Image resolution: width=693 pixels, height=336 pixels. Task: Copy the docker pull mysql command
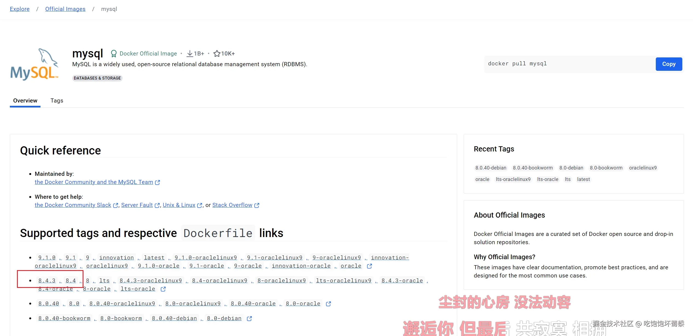669,64
